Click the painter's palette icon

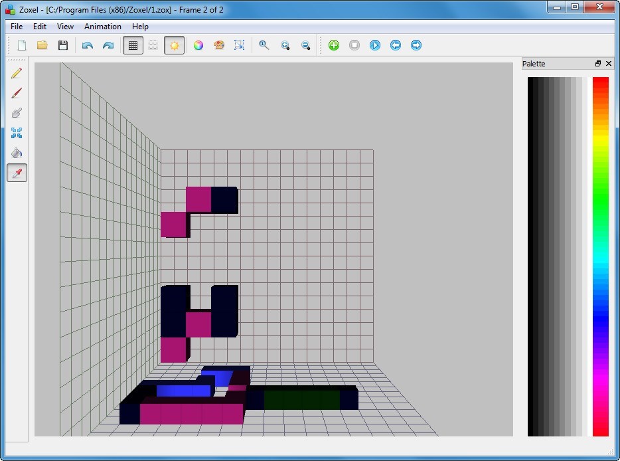point(219,45)
